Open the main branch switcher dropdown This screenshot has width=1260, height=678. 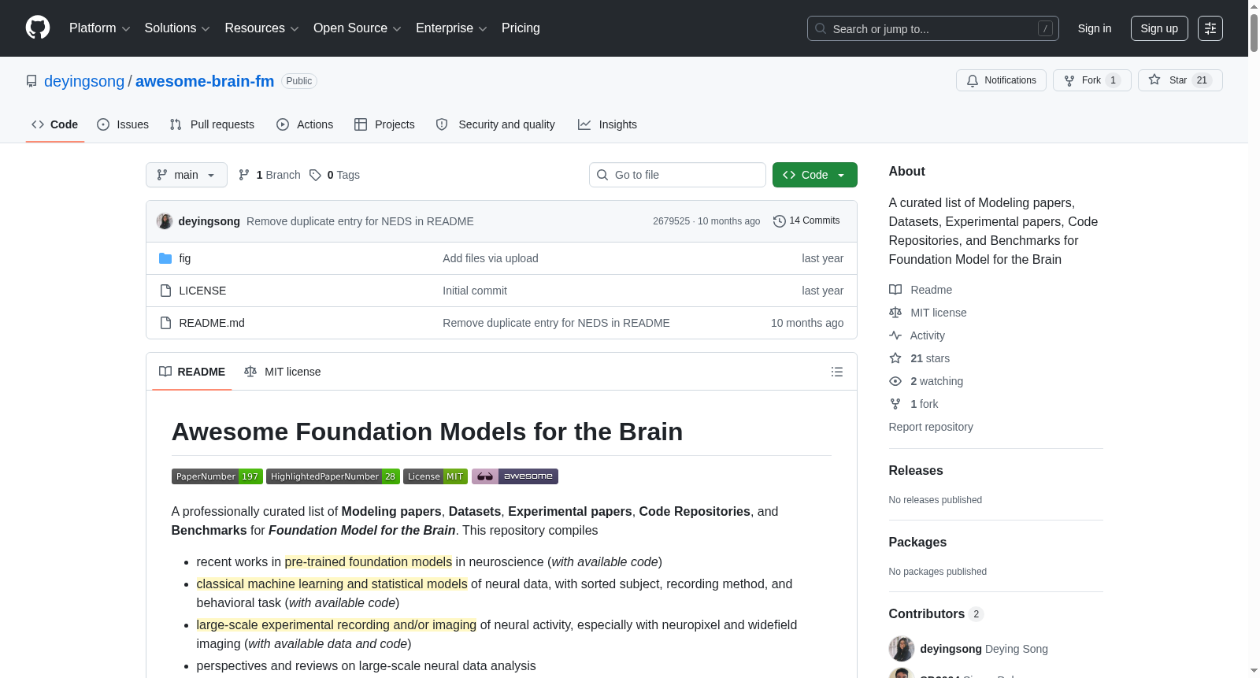[187, 175]
